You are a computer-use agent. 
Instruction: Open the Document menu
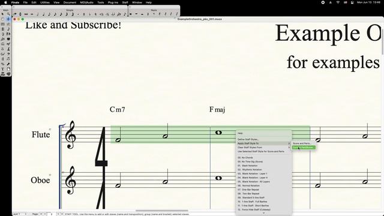(70, 2)
